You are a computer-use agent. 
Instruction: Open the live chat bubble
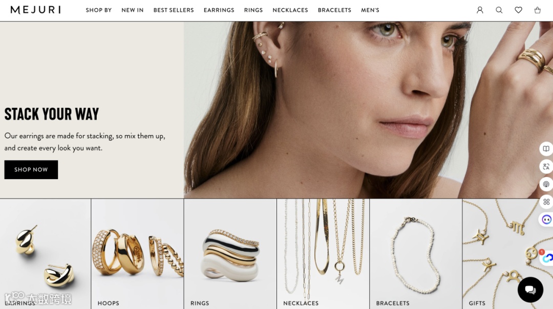[x=530, y=290]
